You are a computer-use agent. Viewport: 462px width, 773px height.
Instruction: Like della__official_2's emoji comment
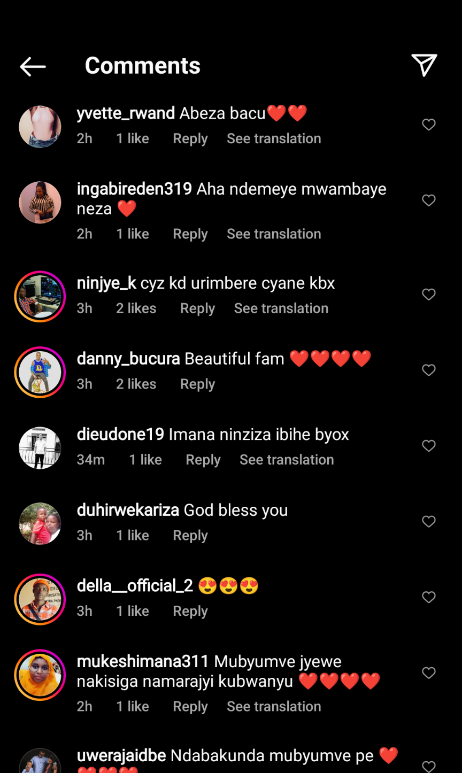coord(429,597)
